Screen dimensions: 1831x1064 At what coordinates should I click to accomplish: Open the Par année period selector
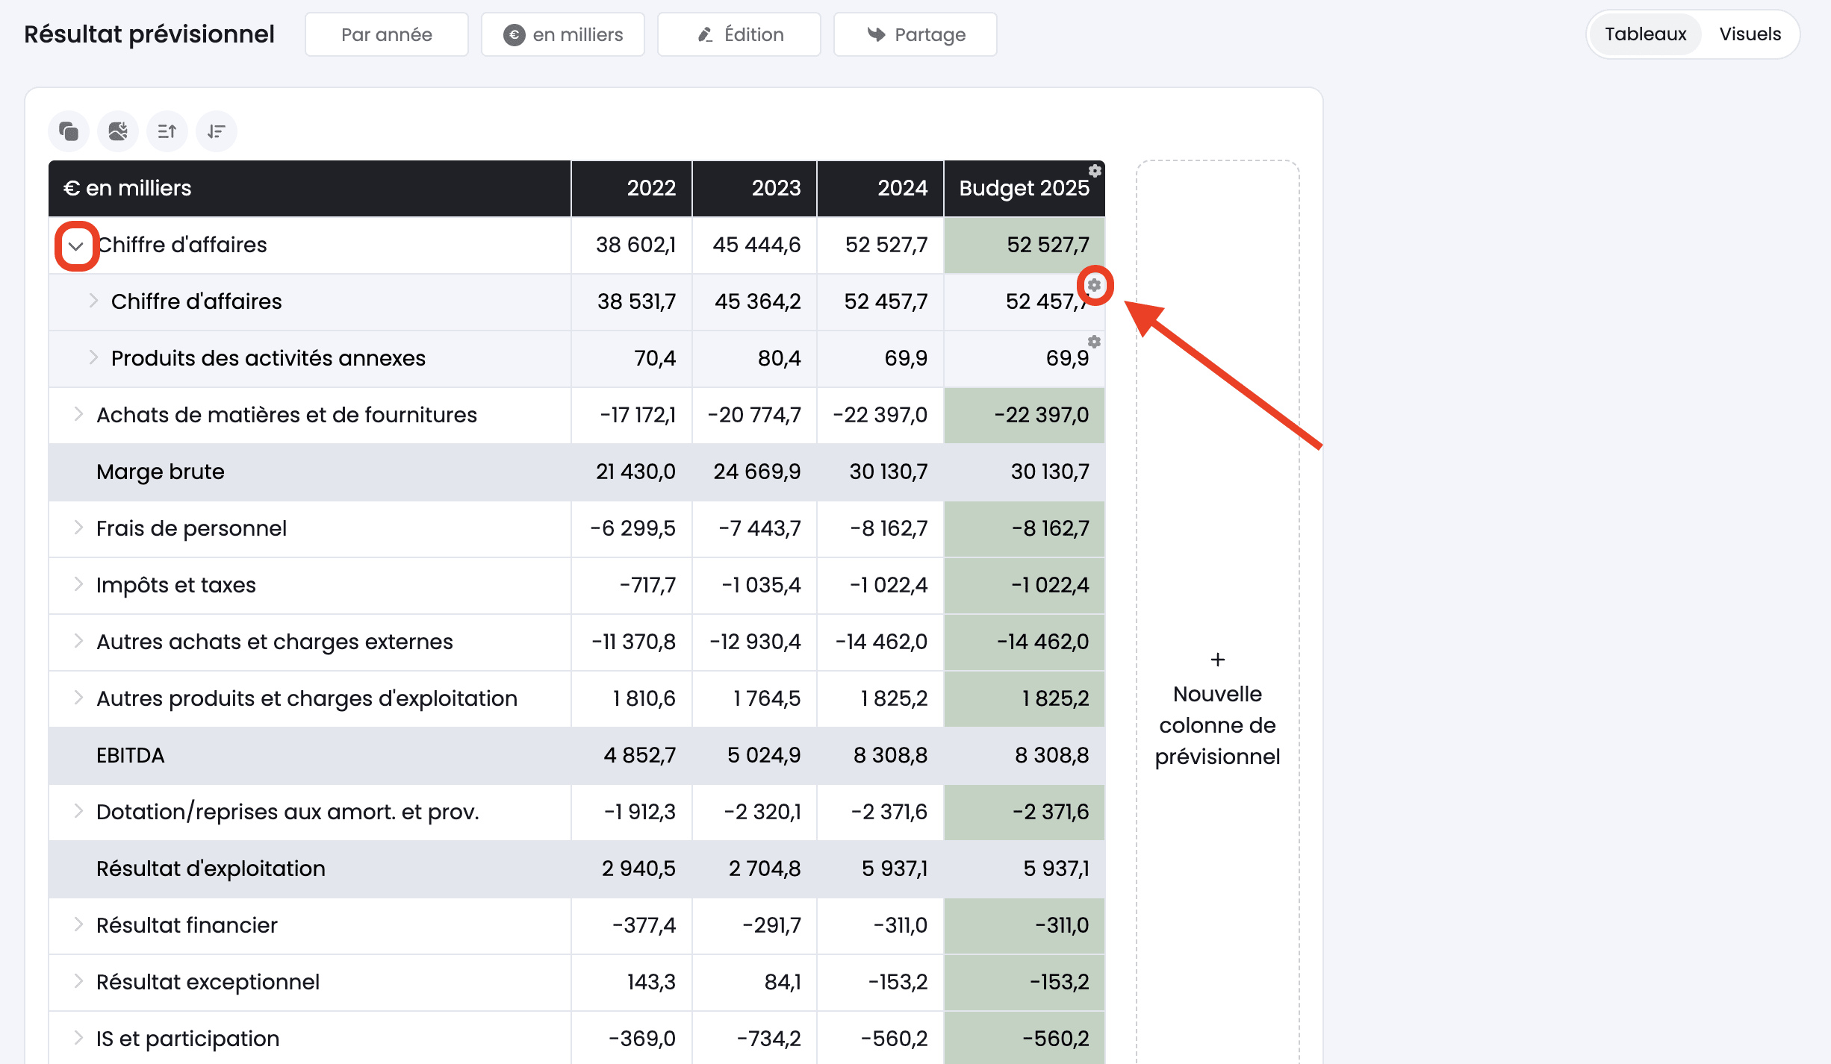[x=387, y=34]
